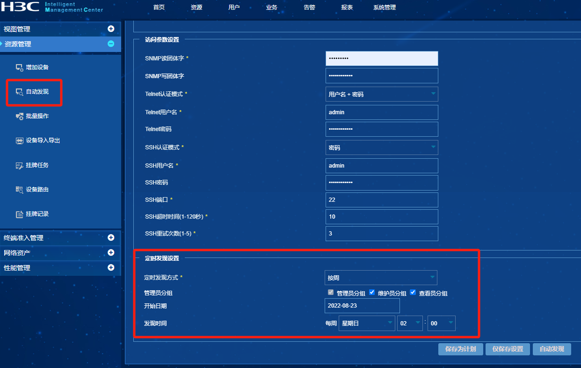Open 批量操作 in the sidebar

(x=37, y=116)
